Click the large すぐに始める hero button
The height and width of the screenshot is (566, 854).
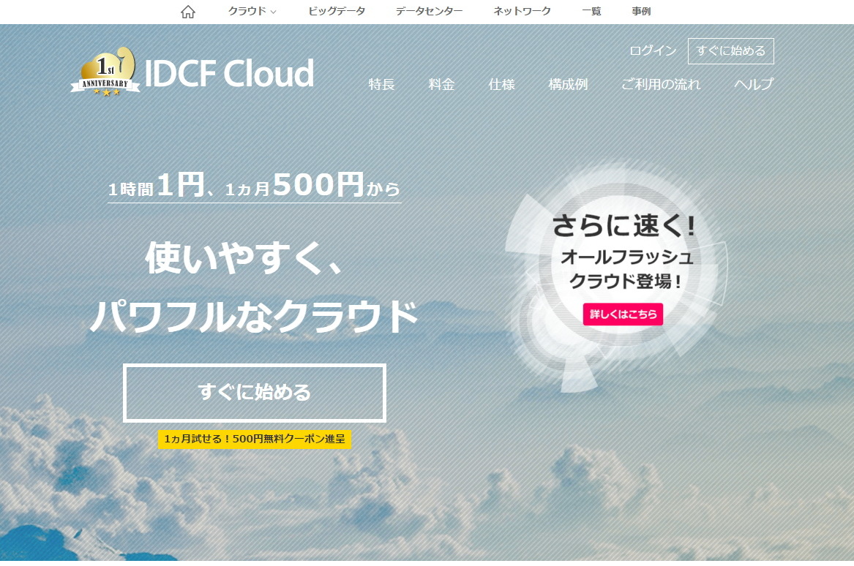click(x=255, y=393)
